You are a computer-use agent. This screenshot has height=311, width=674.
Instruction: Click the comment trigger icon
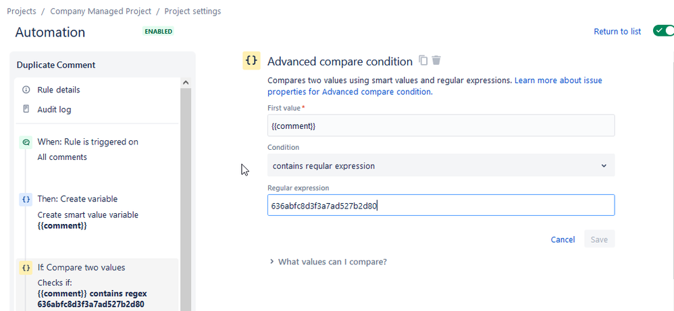pos(26,142)
